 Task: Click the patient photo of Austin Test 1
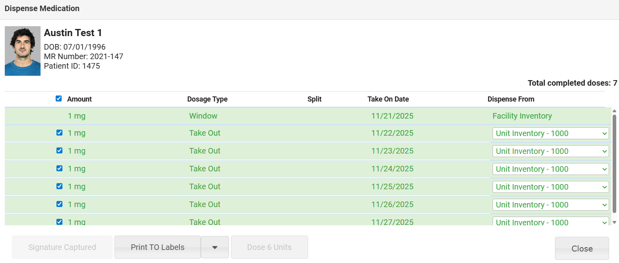coord(23,51)
